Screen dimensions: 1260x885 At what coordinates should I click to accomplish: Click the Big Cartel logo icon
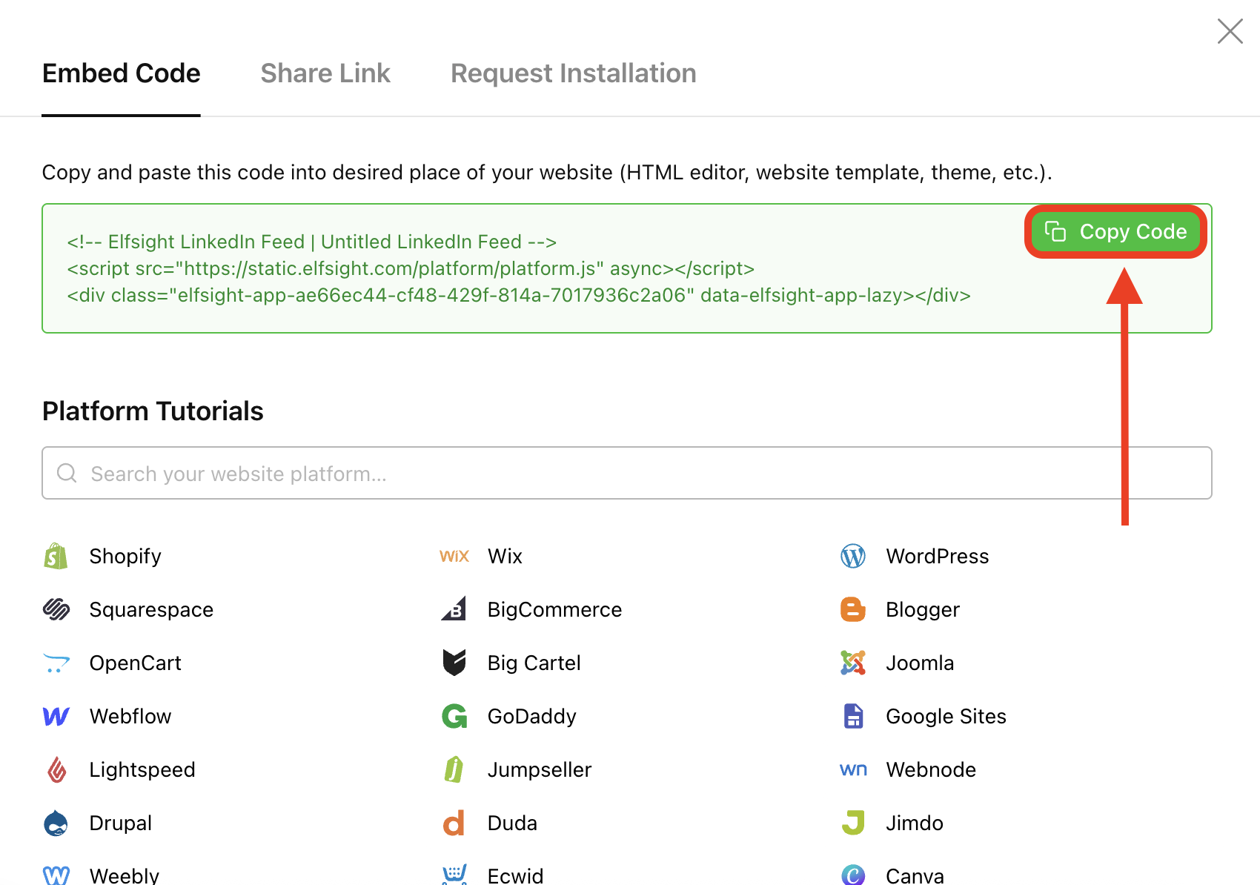(x=454, y=663)
